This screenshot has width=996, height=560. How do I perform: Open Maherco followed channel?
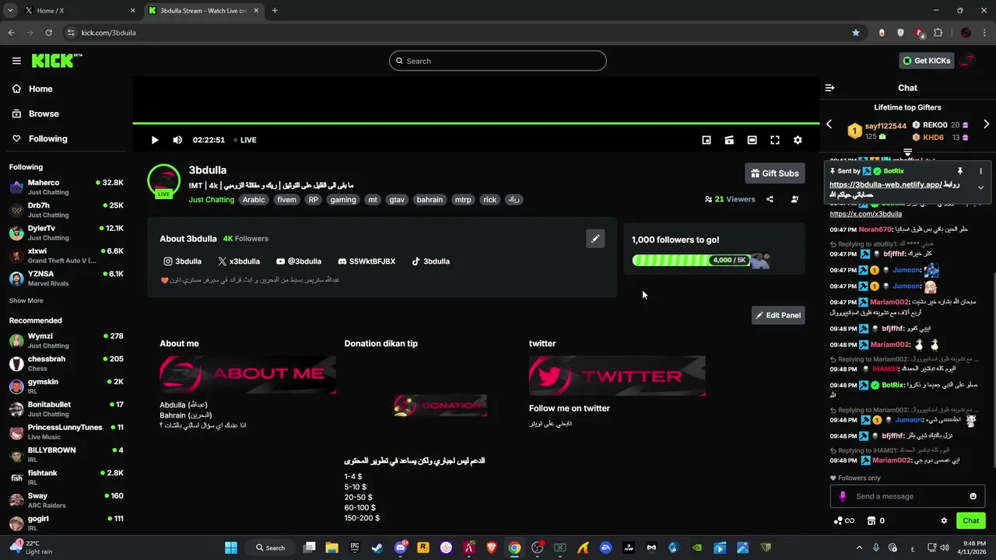(x=66, y=187)
